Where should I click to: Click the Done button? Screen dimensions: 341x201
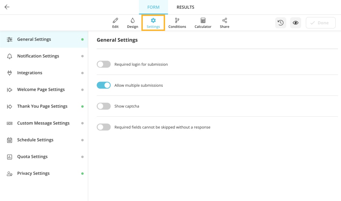click(320, 22)
